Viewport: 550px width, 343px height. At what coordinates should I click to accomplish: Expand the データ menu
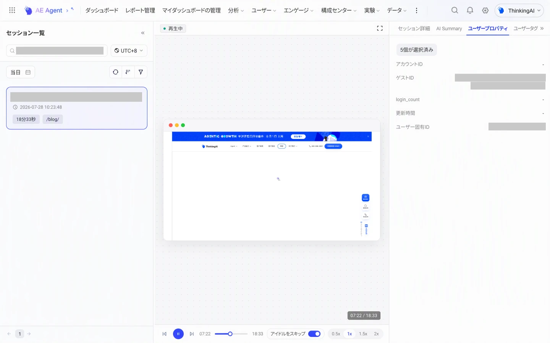click(397, 10)
